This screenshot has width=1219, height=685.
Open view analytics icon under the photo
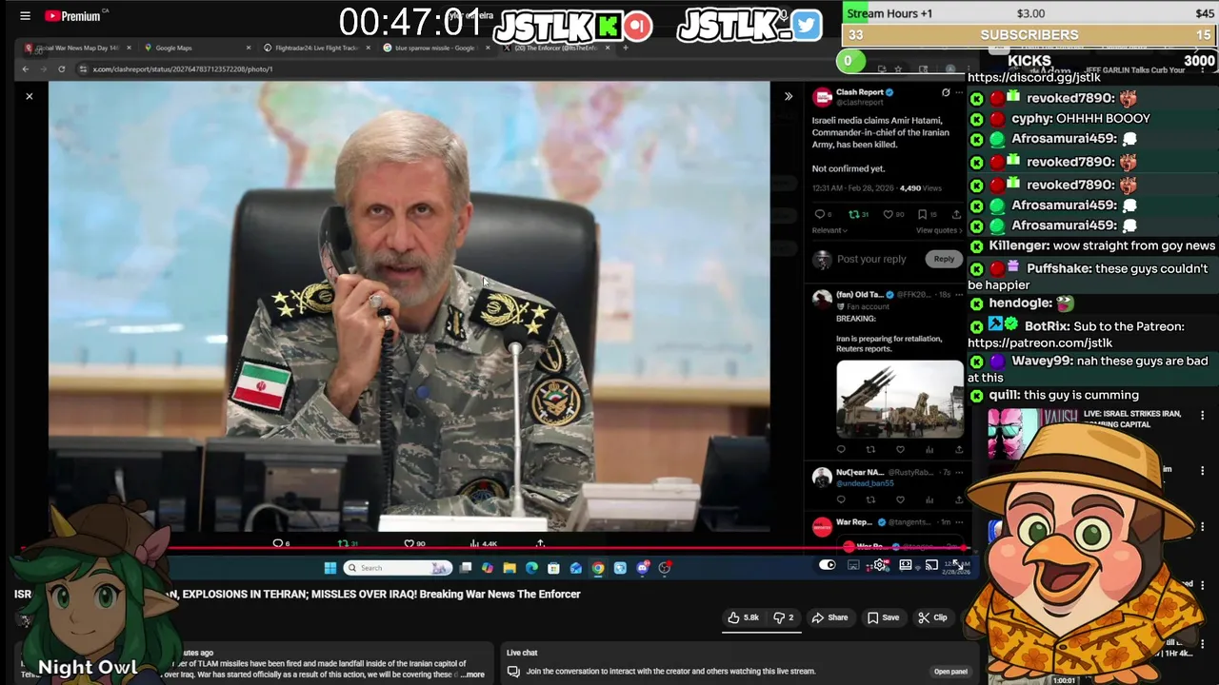(475, 543)
